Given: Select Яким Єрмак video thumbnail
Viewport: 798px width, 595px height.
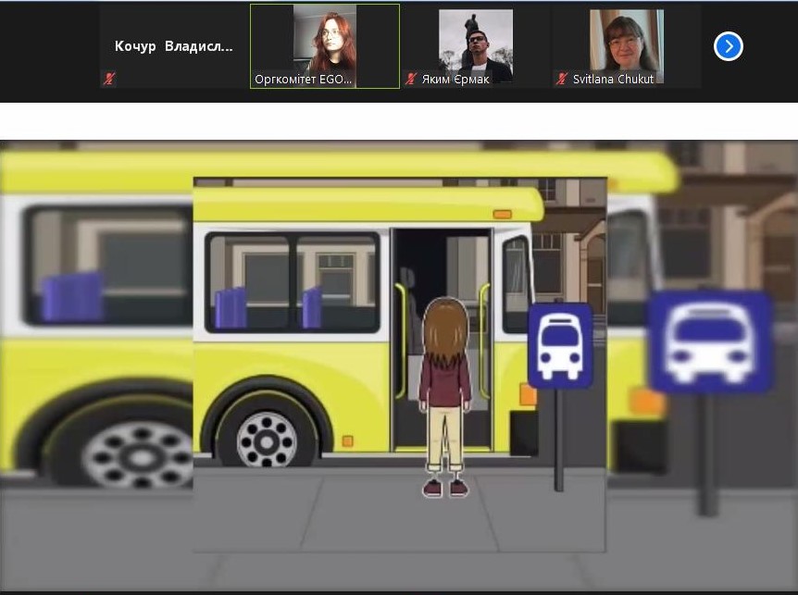Looking at the screenshot, I should tap(476, 46).
